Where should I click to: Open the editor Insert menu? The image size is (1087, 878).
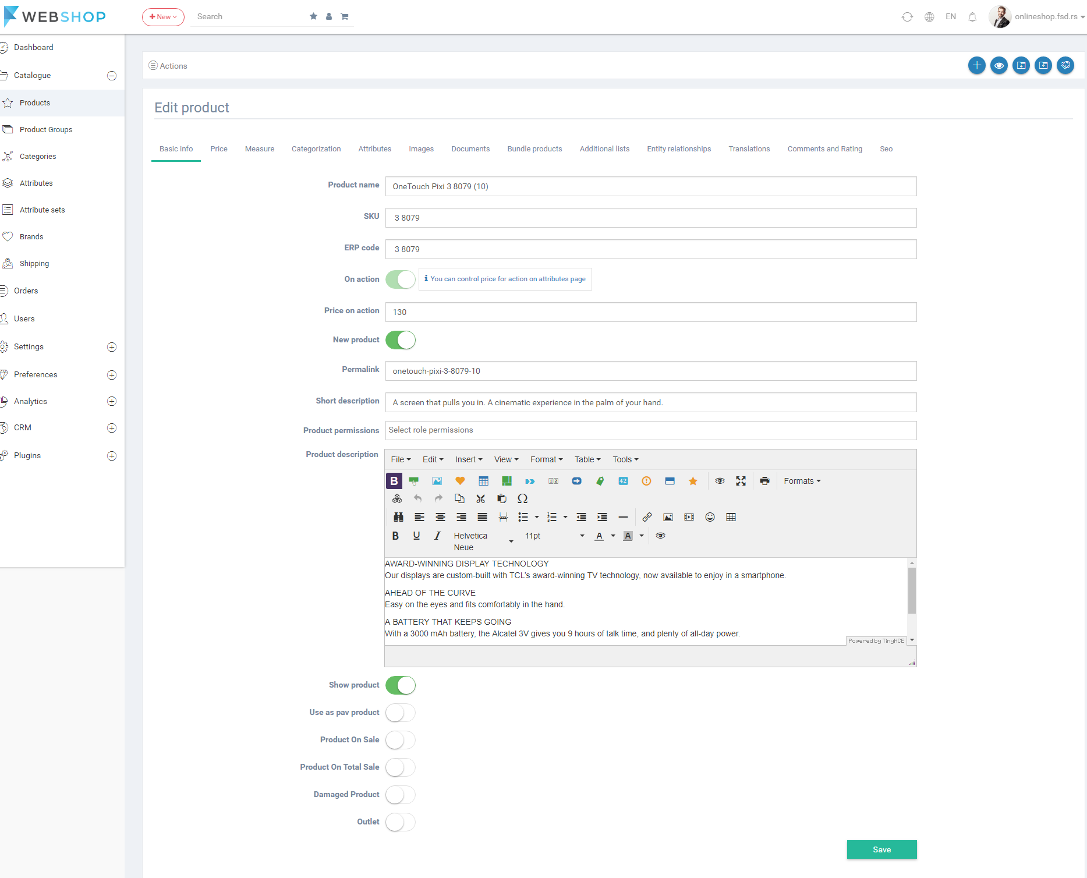coord(469,459)
